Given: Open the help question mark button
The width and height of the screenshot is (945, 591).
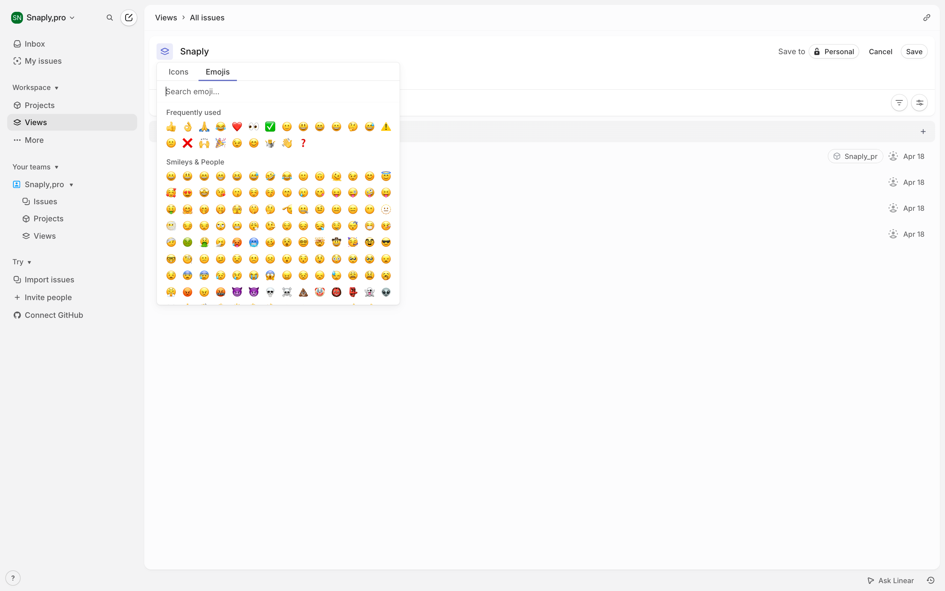Looking at the screenshot, I should pyautogui.click(x=13, y=578).
